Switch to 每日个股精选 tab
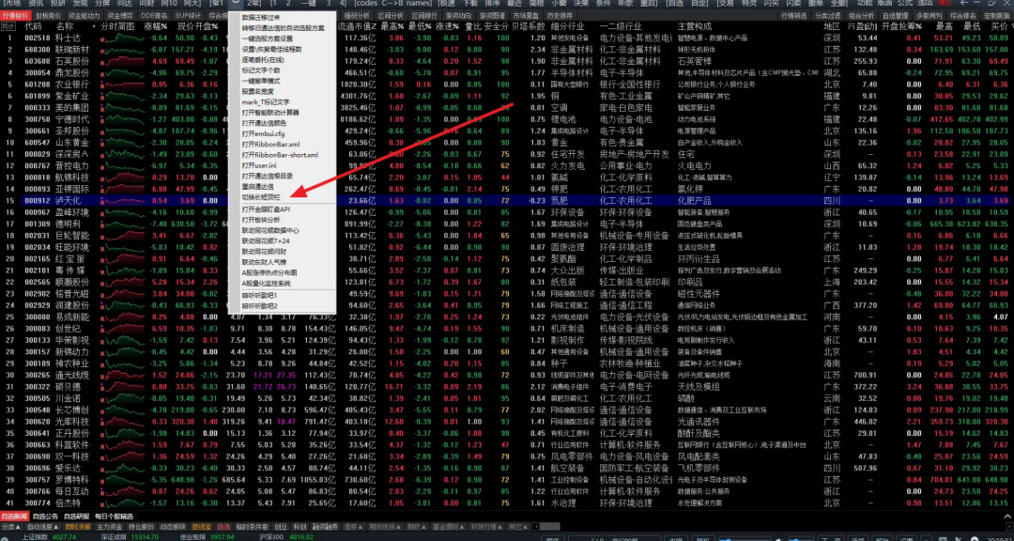The image size is (1014, 541). click(114, 517)
